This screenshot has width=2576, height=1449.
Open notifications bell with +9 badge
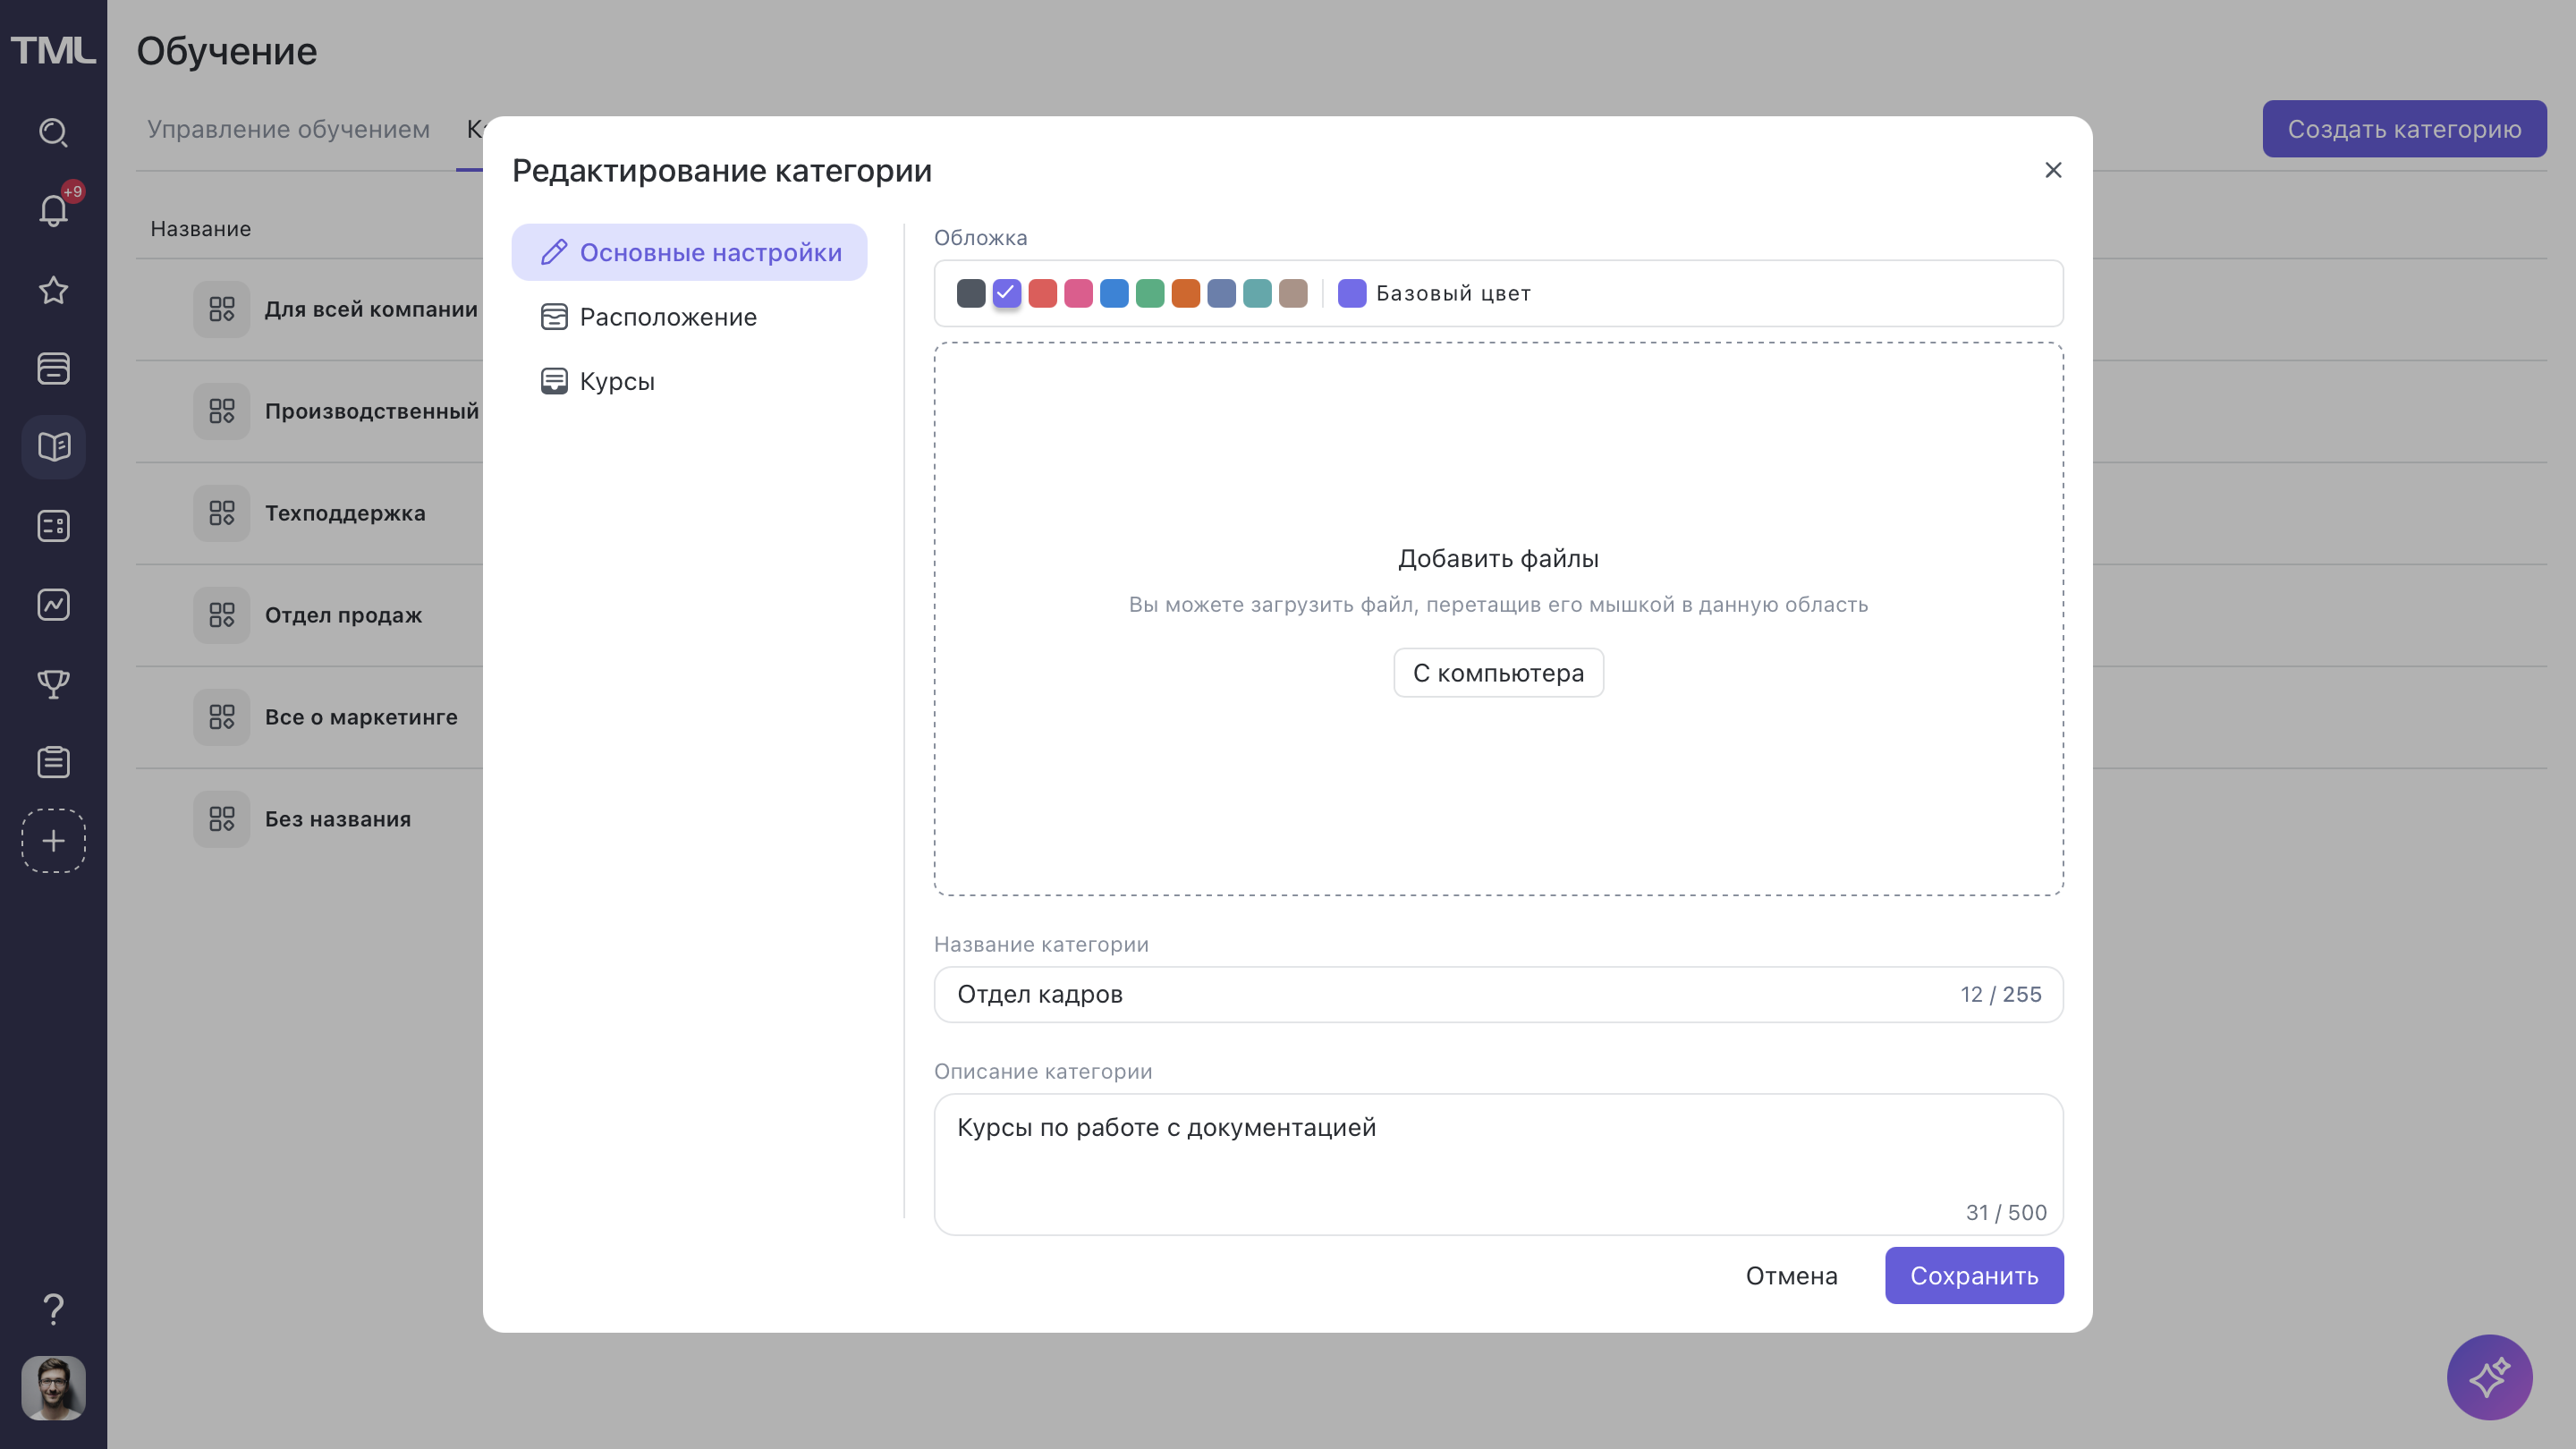pyautogui.click(x=53, y=211)
